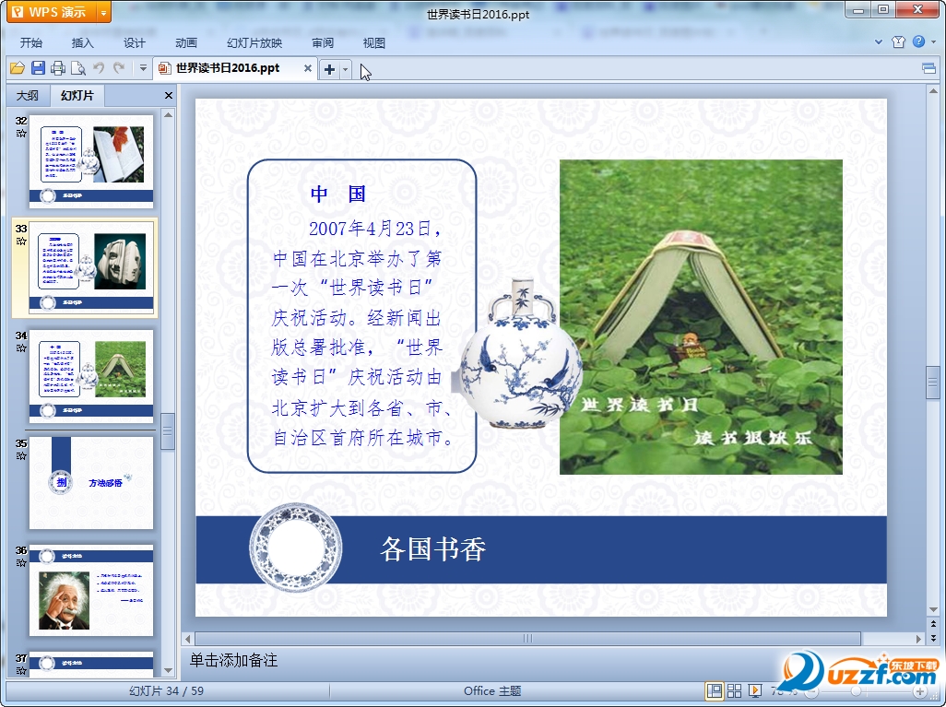Select slide 34 thumbnail
The height and width of the screenshot is (707, 946).
[91, 375]
